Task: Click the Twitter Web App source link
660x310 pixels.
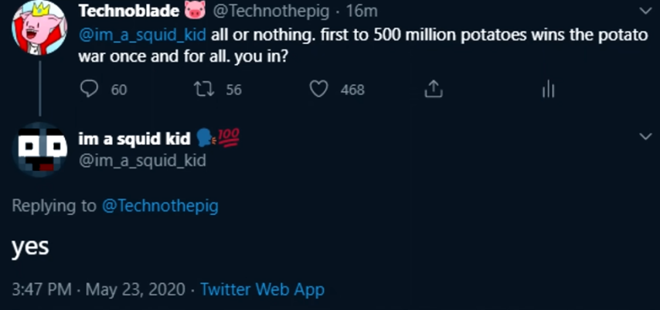Action: (262, 290)
